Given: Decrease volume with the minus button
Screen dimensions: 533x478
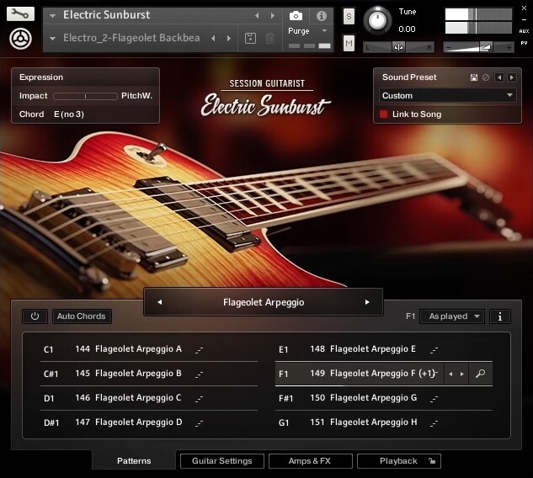Looking at the screenshot, I should click(x=448, y=48).
